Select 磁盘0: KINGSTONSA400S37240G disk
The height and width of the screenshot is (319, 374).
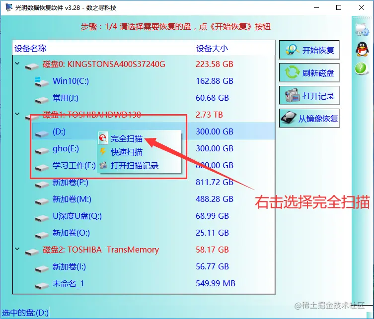coord(104,64)
